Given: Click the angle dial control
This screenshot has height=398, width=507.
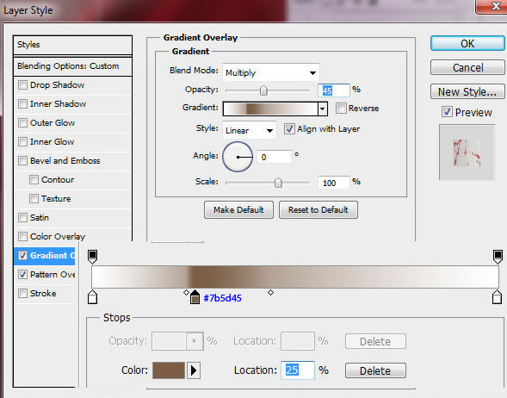Looking at the screenshot, I should (238, 157).
